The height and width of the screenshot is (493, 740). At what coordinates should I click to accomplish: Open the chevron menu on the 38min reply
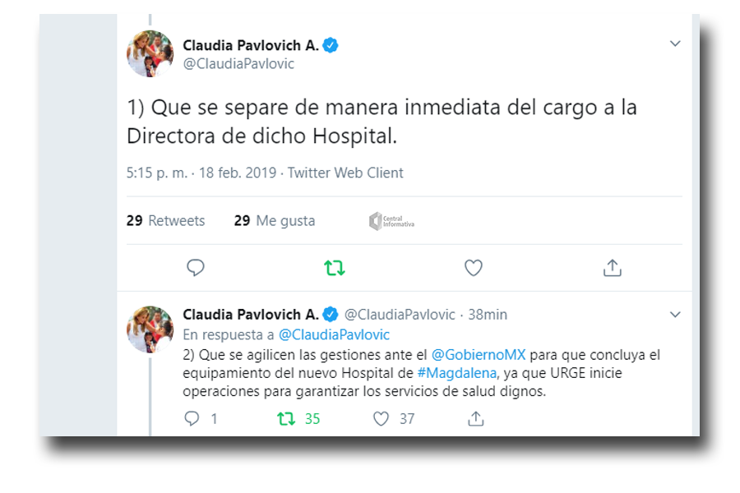tap(675, 314)
